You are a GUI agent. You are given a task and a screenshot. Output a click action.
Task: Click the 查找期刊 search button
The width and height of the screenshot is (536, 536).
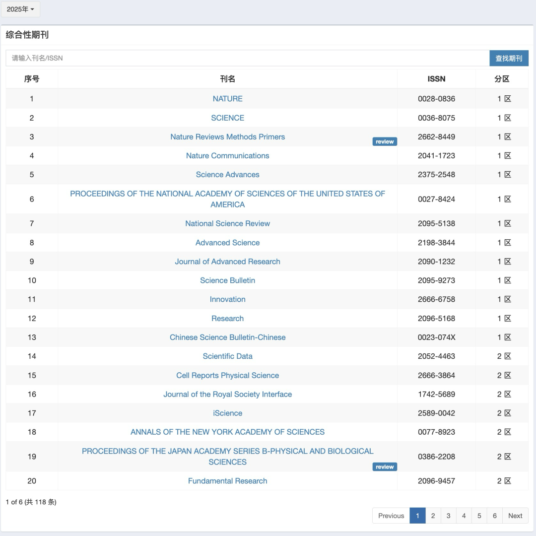pyautogui.click(x=509, y=58)
